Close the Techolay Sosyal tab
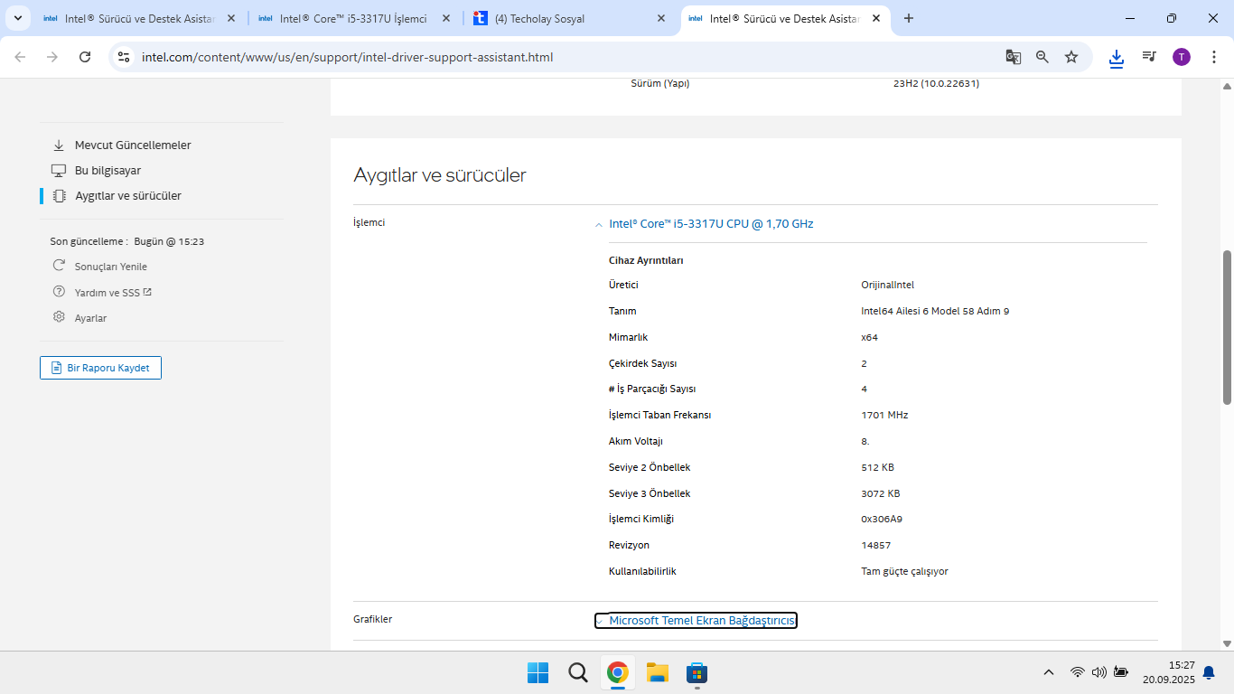 661,18
